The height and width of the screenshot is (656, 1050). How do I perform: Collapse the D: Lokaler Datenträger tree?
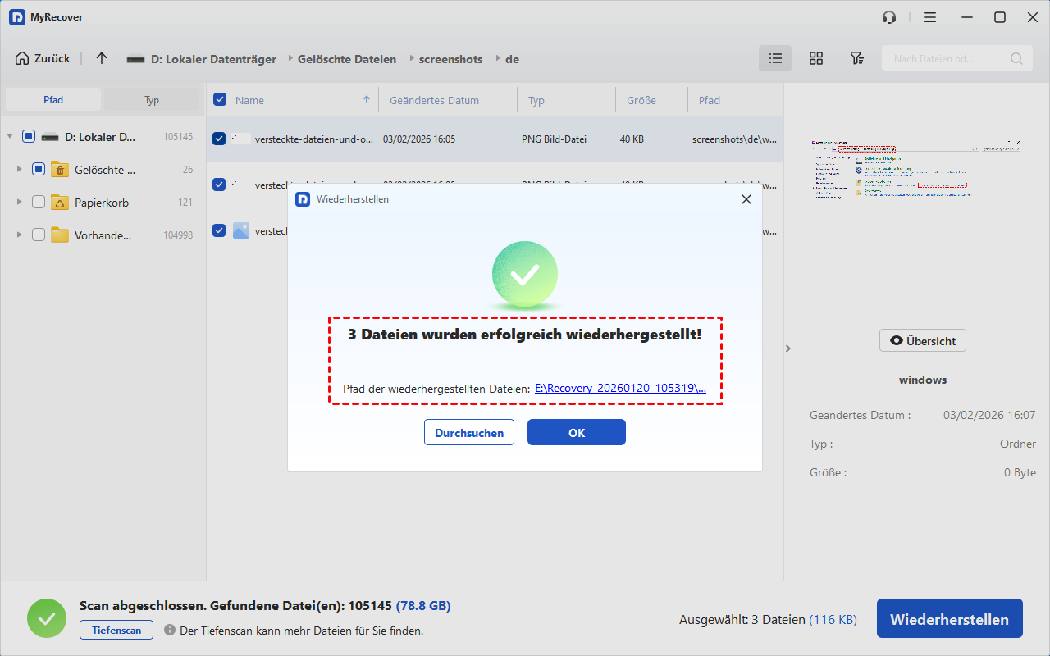click(10, 137)
